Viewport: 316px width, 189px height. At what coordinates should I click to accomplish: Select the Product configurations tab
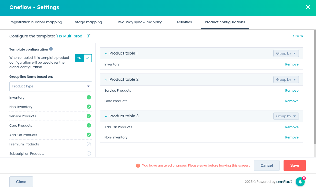(225, 22)
